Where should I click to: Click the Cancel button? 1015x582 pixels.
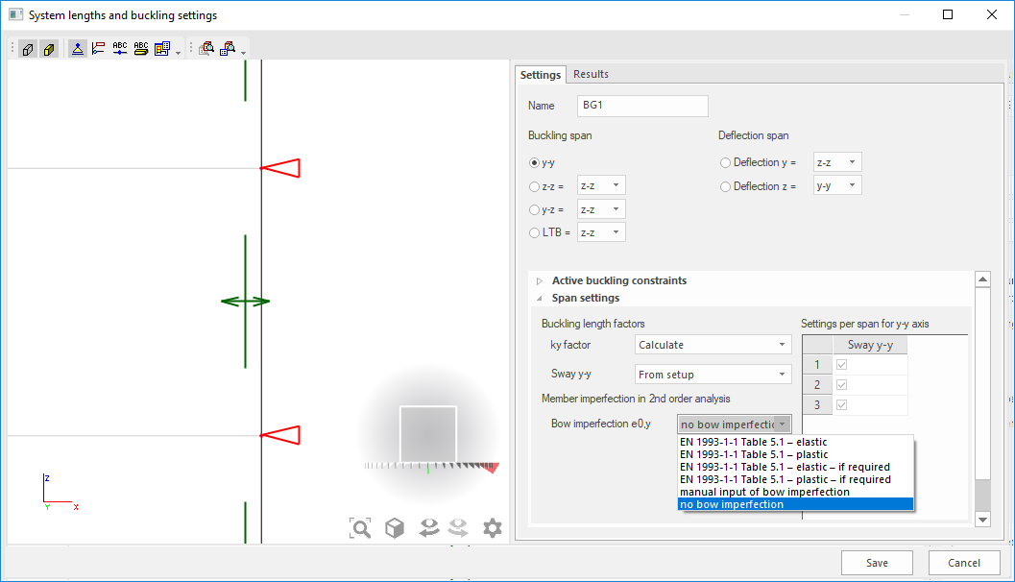point(964,563)
